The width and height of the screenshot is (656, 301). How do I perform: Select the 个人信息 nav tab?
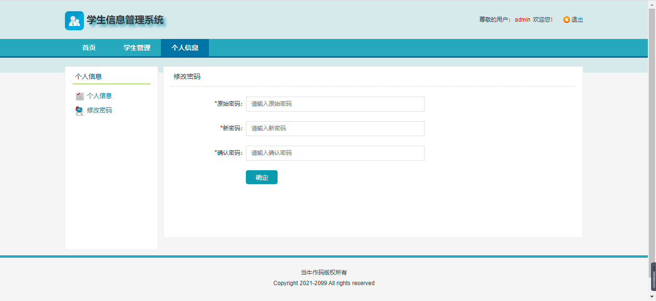pos(185,48)
